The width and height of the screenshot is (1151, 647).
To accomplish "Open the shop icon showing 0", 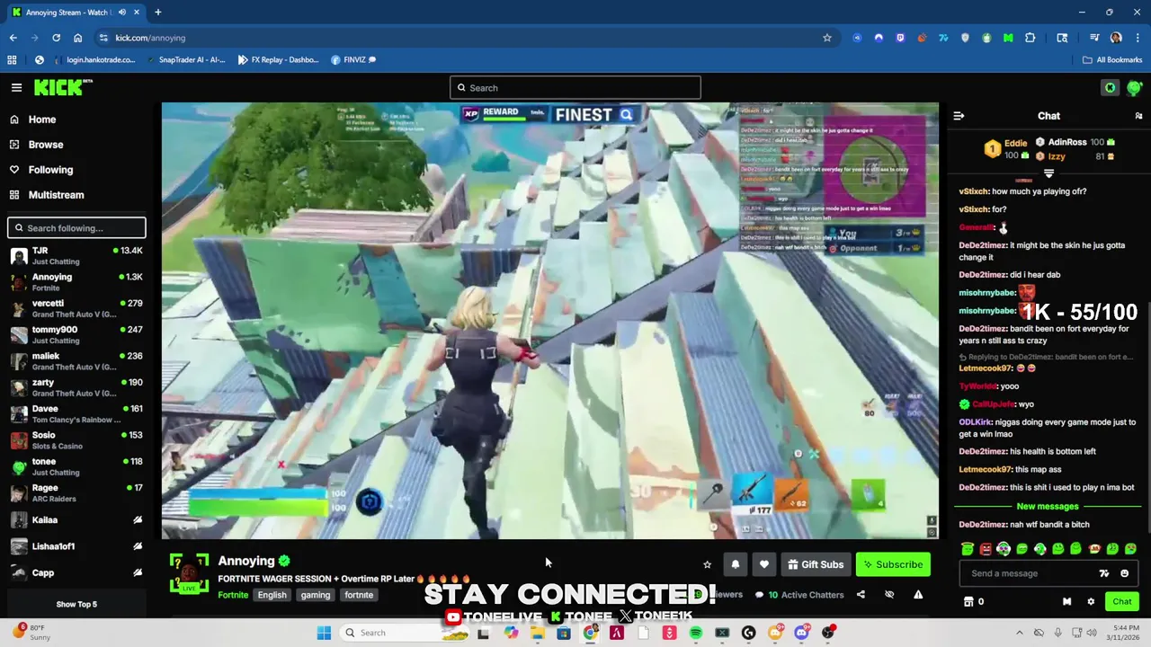I will click(x=974, y=602).
